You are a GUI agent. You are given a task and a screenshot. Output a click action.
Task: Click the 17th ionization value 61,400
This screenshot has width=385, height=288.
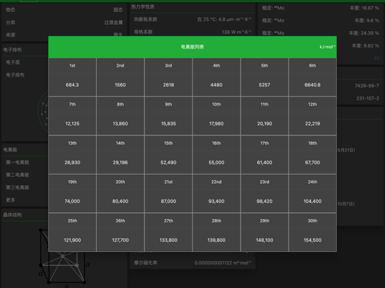tap(264, 163)
